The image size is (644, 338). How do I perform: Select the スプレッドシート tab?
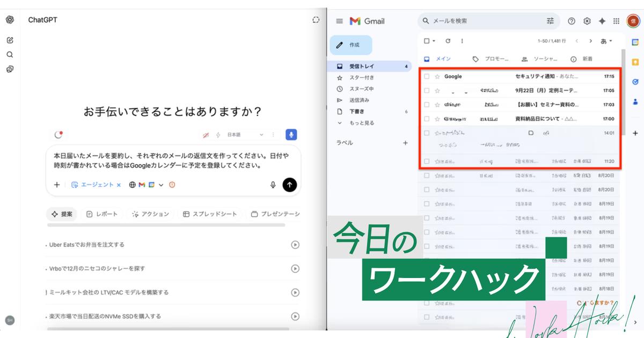point(210,214)
